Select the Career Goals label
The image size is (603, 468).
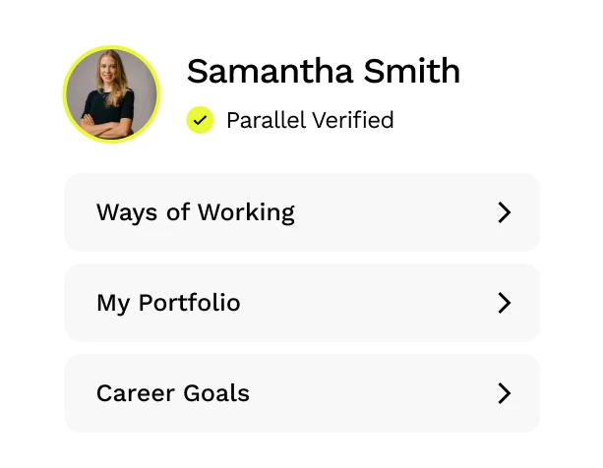tap(173, 393)
